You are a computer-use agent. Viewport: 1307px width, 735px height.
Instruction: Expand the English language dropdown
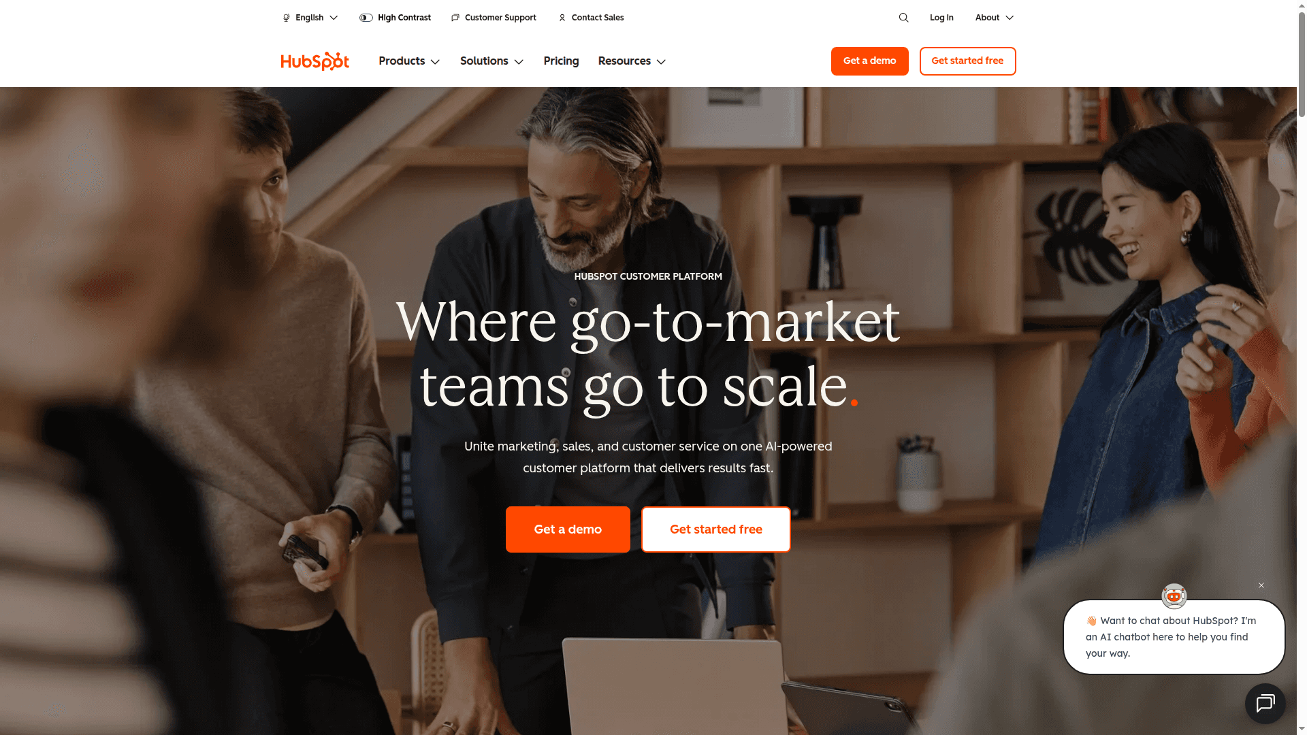coord(310,18)
